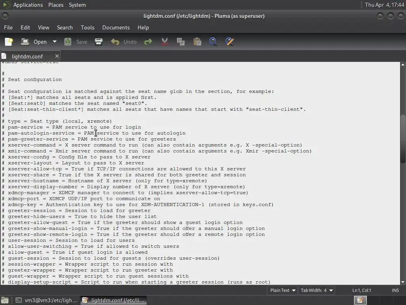The image size is (406, 305).
Task: Click the "xdmcp-port" line
Action: [81, 199]
